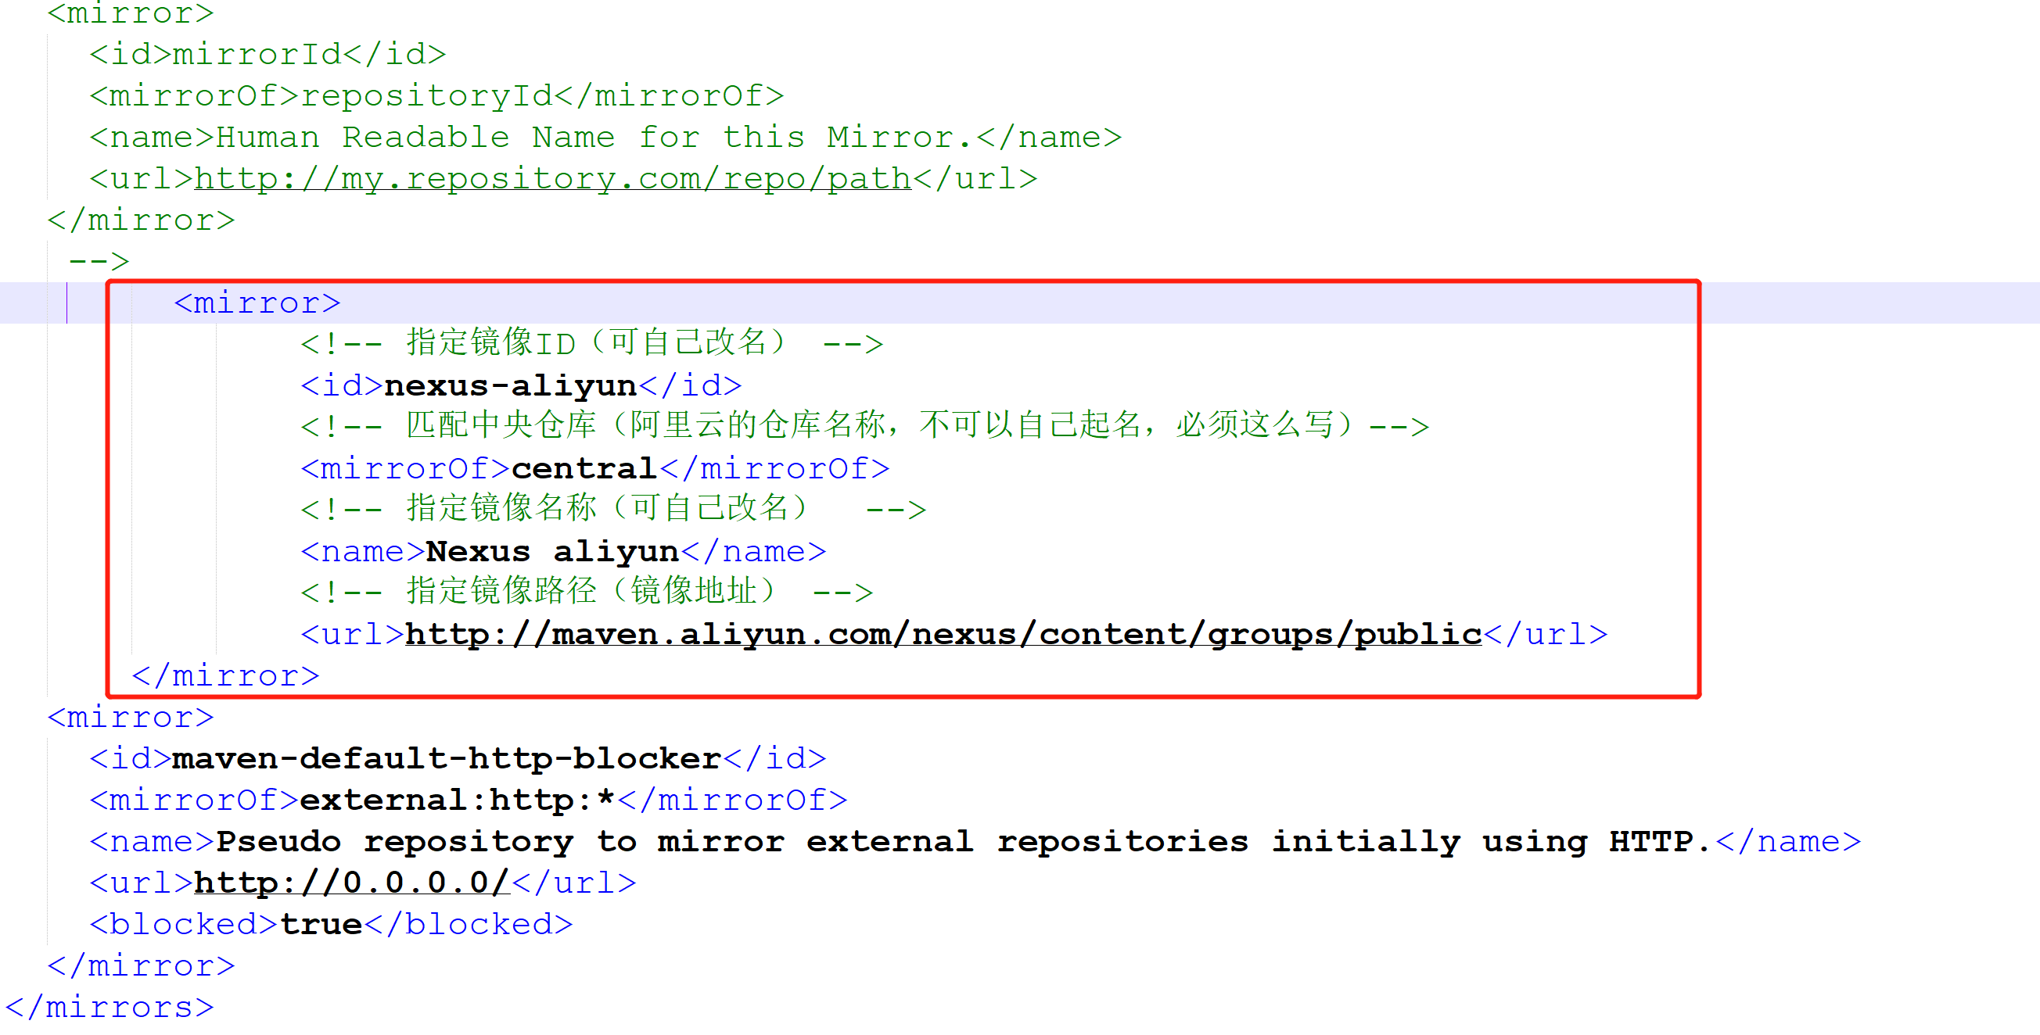Click the mirrorId id in commented example
This screenshot has height=1035, width=2040.
pos(257,55)
